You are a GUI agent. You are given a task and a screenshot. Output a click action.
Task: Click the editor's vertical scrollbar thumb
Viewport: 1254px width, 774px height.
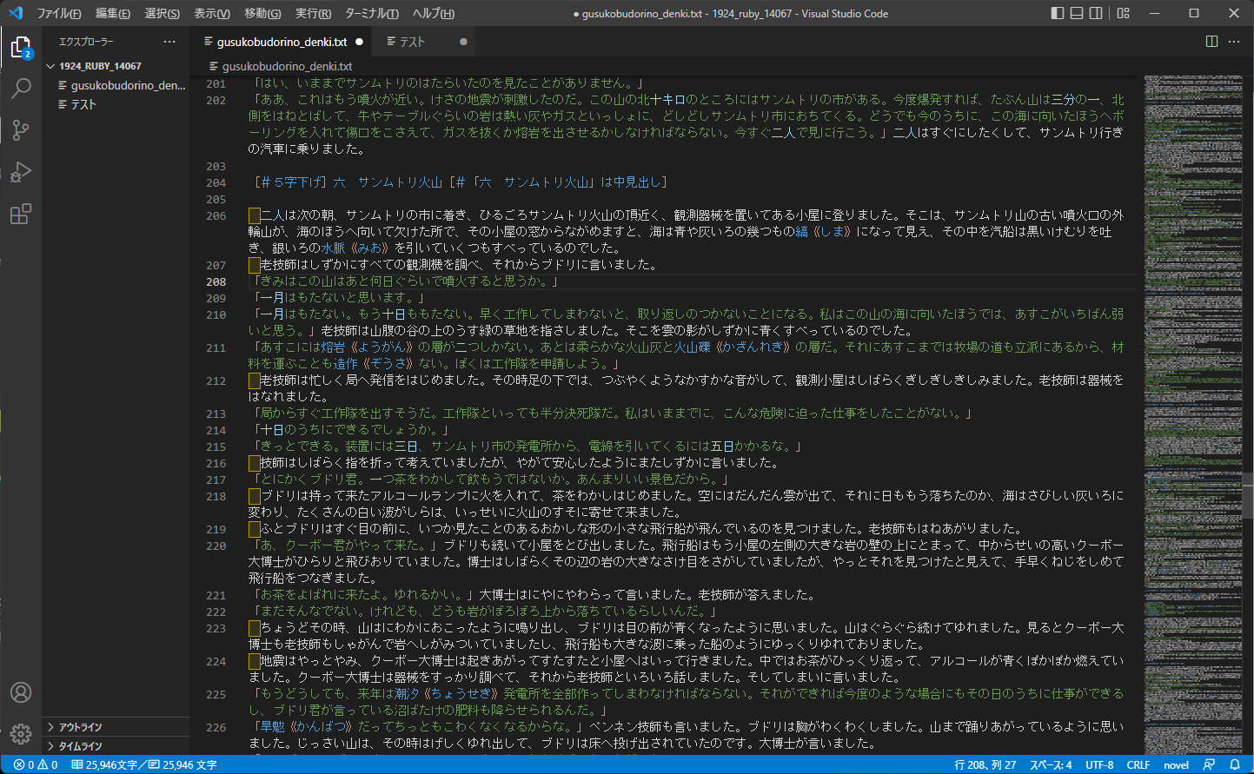point(1247,495)
